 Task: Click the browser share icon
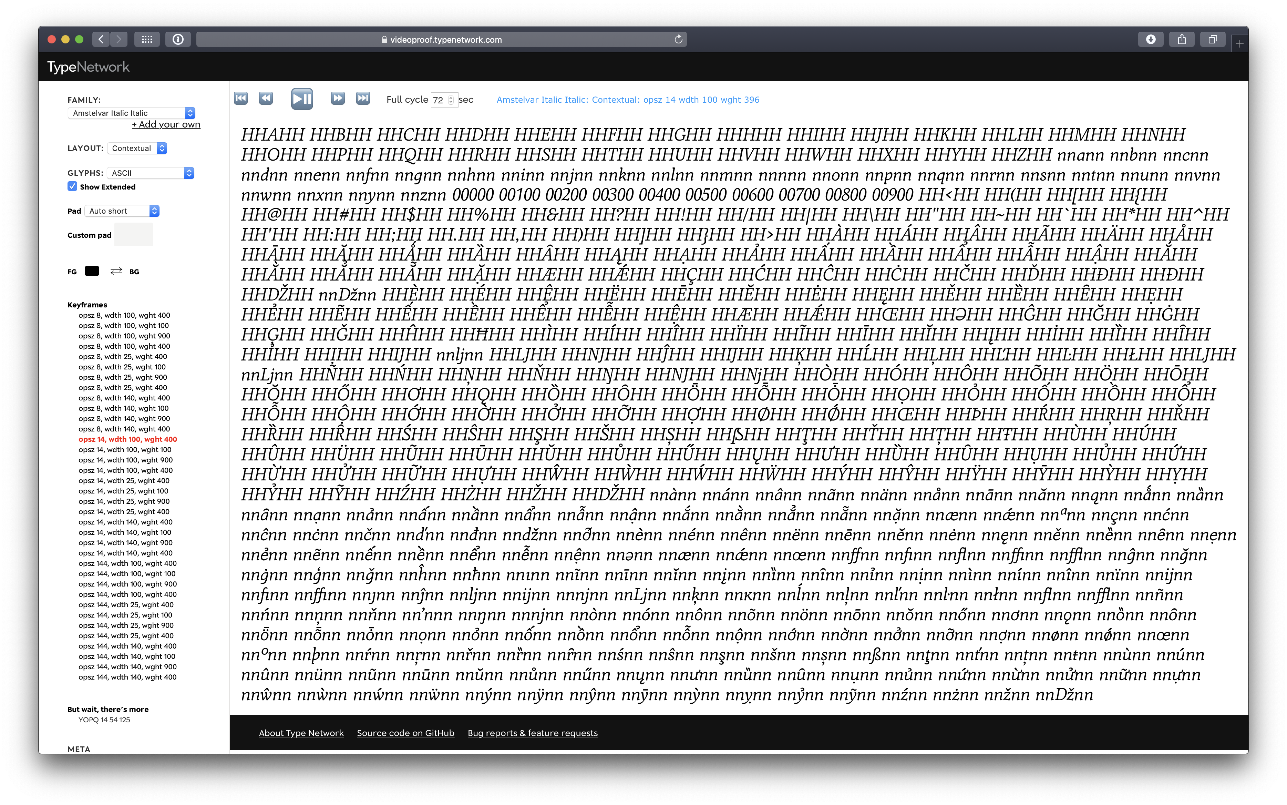point(1183,39)
